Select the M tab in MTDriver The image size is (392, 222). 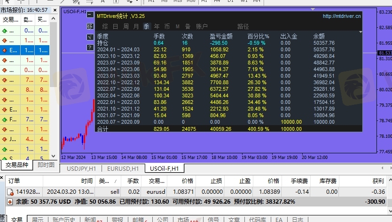(178, 26)
